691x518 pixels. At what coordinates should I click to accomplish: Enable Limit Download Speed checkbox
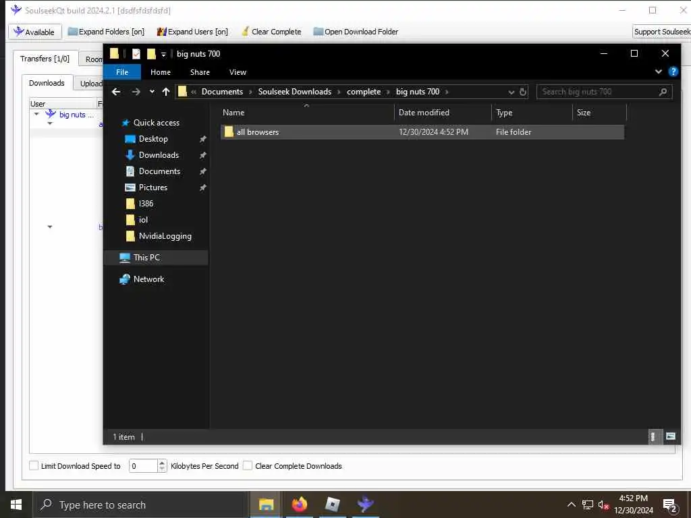coord(34,465)
